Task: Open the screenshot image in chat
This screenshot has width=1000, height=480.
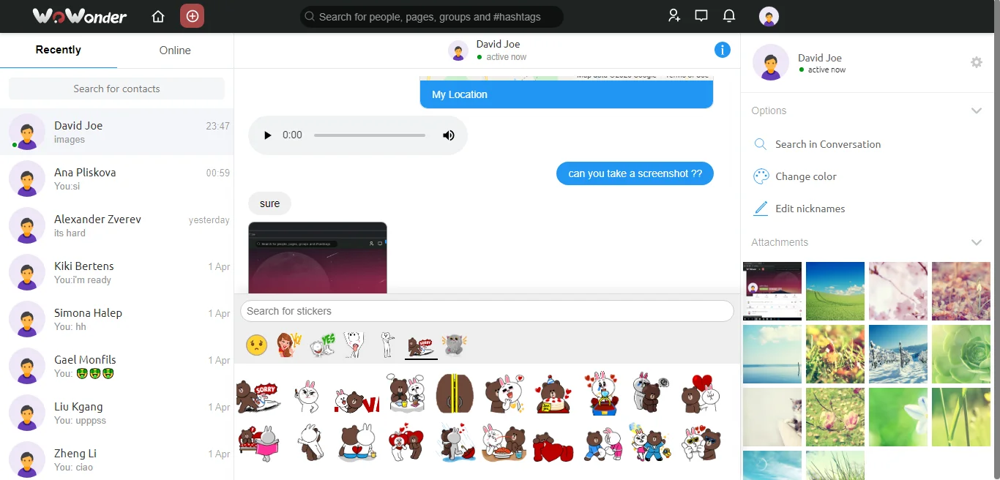Action: [x=318, y=258]
